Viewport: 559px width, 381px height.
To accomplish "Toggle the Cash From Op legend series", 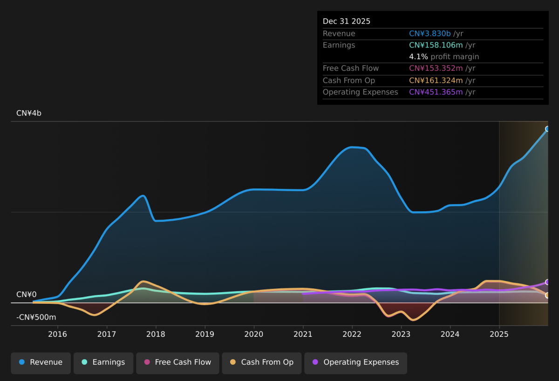I will point(261,363).
